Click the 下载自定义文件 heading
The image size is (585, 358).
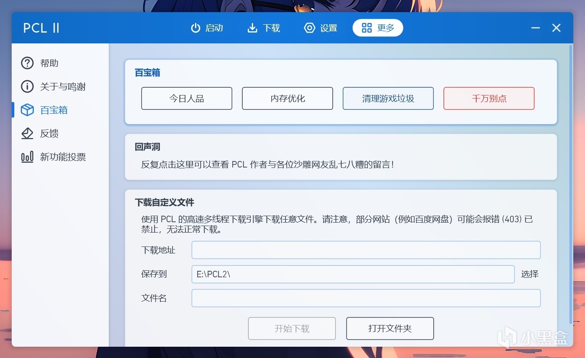(x=165, y=202)
